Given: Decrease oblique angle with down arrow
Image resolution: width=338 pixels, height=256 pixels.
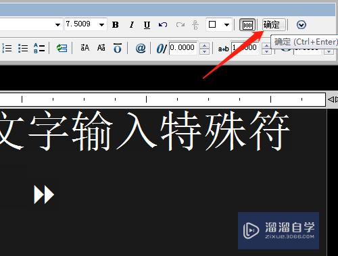Looking at the screenshot, I should (x=204, y=51).
